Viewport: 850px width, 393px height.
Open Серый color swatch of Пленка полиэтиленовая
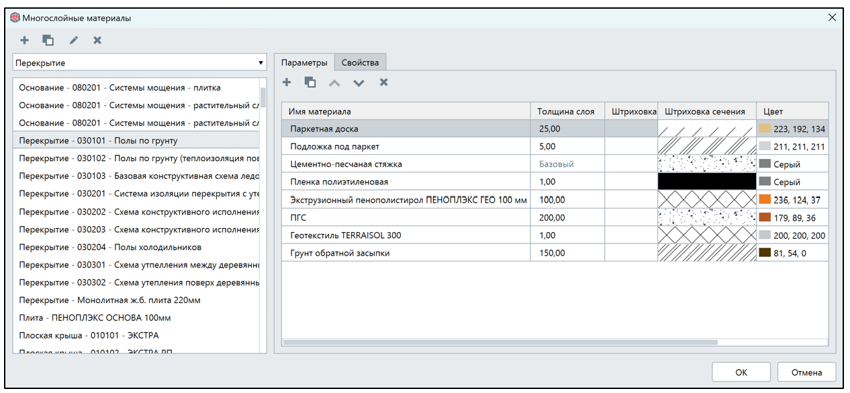click(x=765, y=182)
